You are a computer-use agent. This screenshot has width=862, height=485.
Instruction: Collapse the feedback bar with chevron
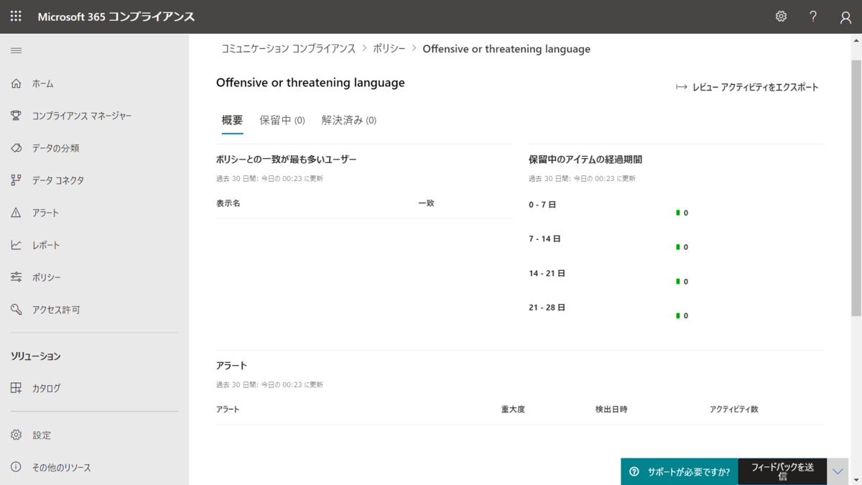click(x=838, y=472)
